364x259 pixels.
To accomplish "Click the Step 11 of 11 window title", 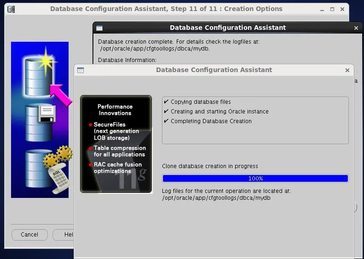I will [166, 9].
